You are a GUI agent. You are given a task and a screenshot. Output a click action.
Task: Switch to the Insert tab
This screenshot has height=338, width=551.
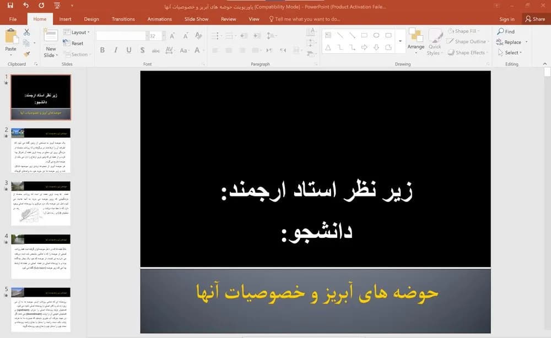click(x=65, y=19)
